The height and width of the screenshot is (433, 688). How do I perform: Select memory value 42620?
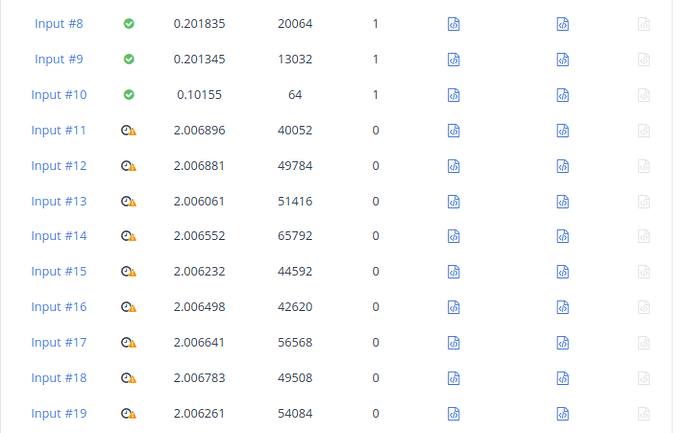(x=295, y=307)
